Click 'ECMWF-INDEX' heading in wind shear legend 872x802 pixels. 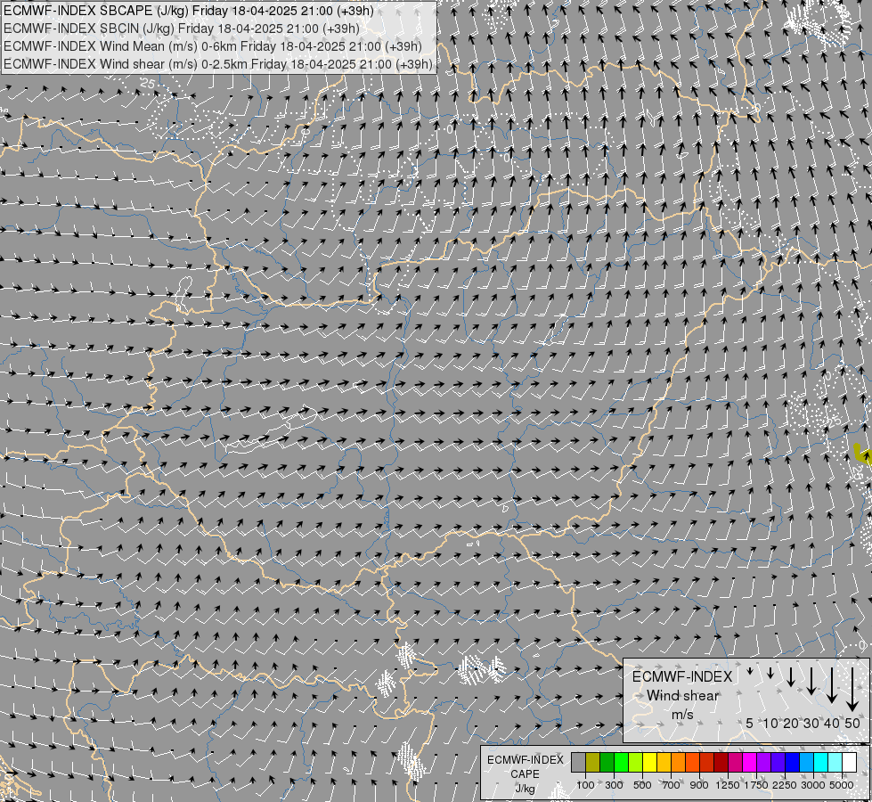pos(682,676)
